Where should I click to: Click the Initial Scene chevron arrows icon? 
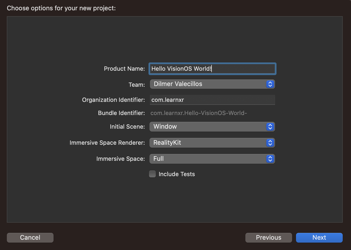(x=270, y=126)
